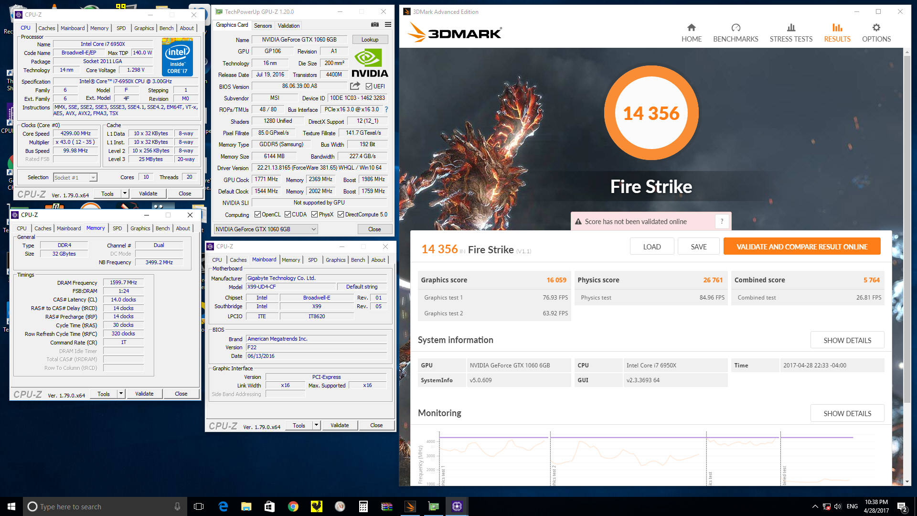Switch to SPD tab in Memory CPU-Z window
Viewport: 917px width, 516px height.
click(117, 228)
